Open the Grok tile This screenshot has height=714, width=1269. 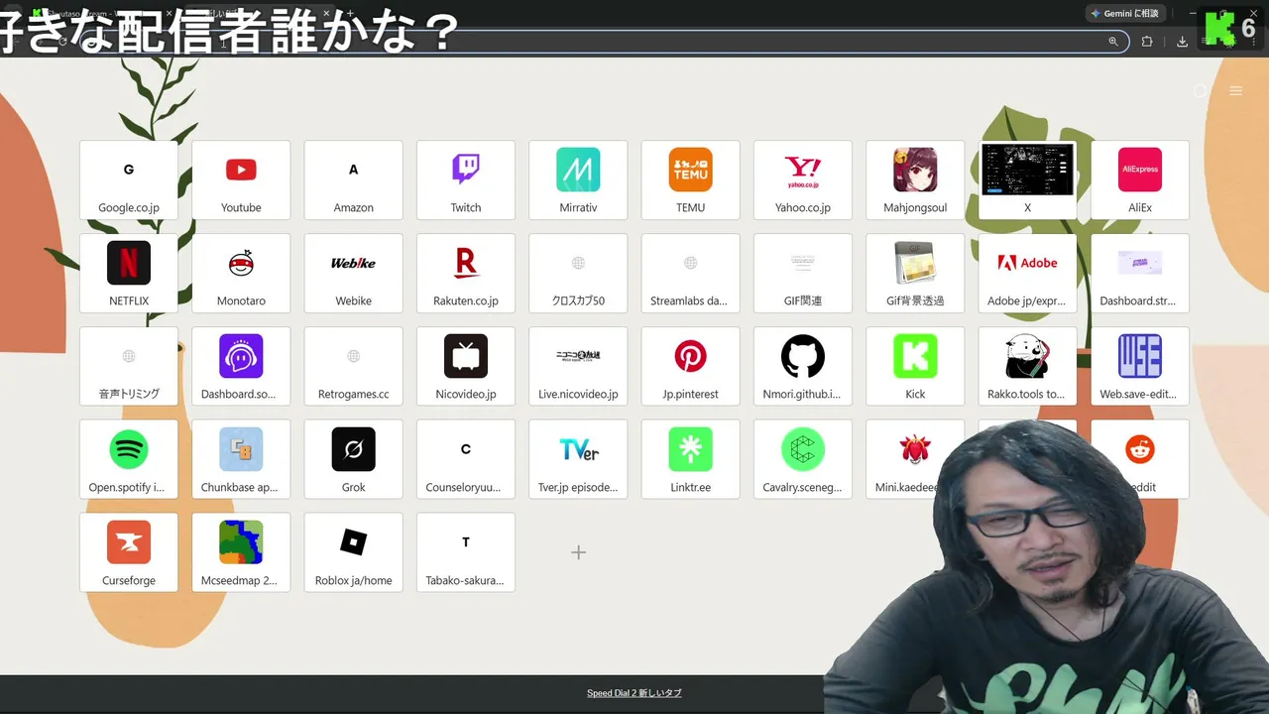tap(354, 460)
